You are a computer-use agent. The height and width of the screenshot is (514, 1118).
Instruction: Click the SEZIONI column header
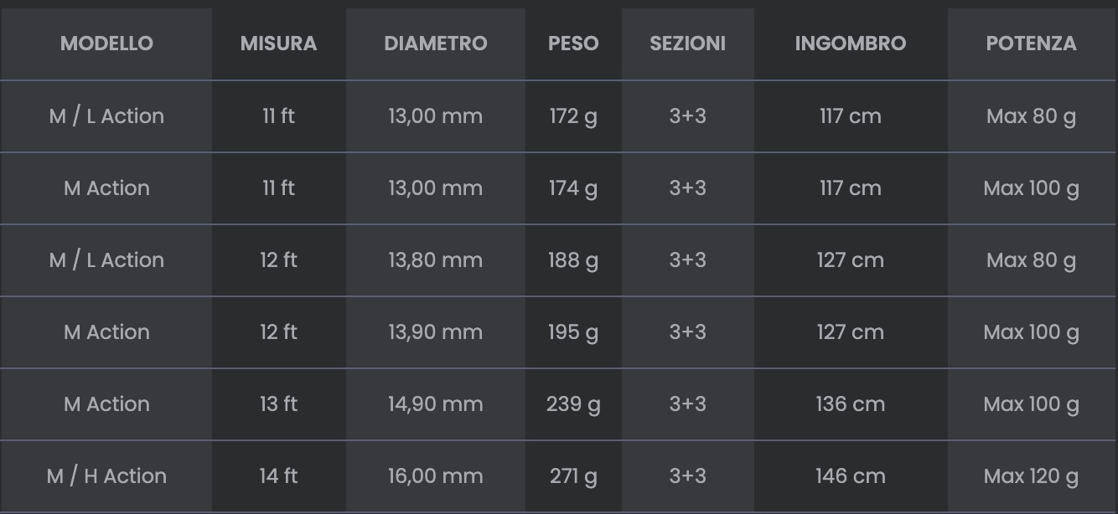point(687,44)
